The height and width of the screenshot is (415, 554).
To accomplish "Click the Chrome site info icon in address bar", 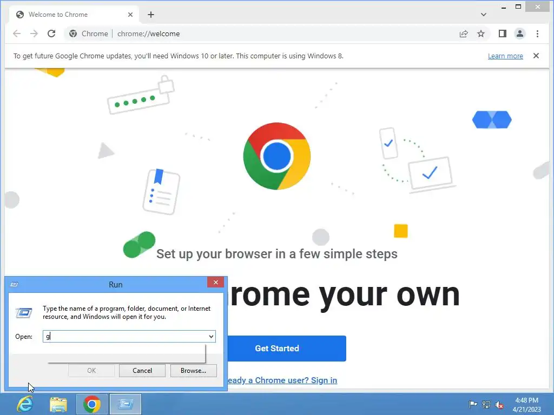I will pyautogui.click(x=73, y=34).
